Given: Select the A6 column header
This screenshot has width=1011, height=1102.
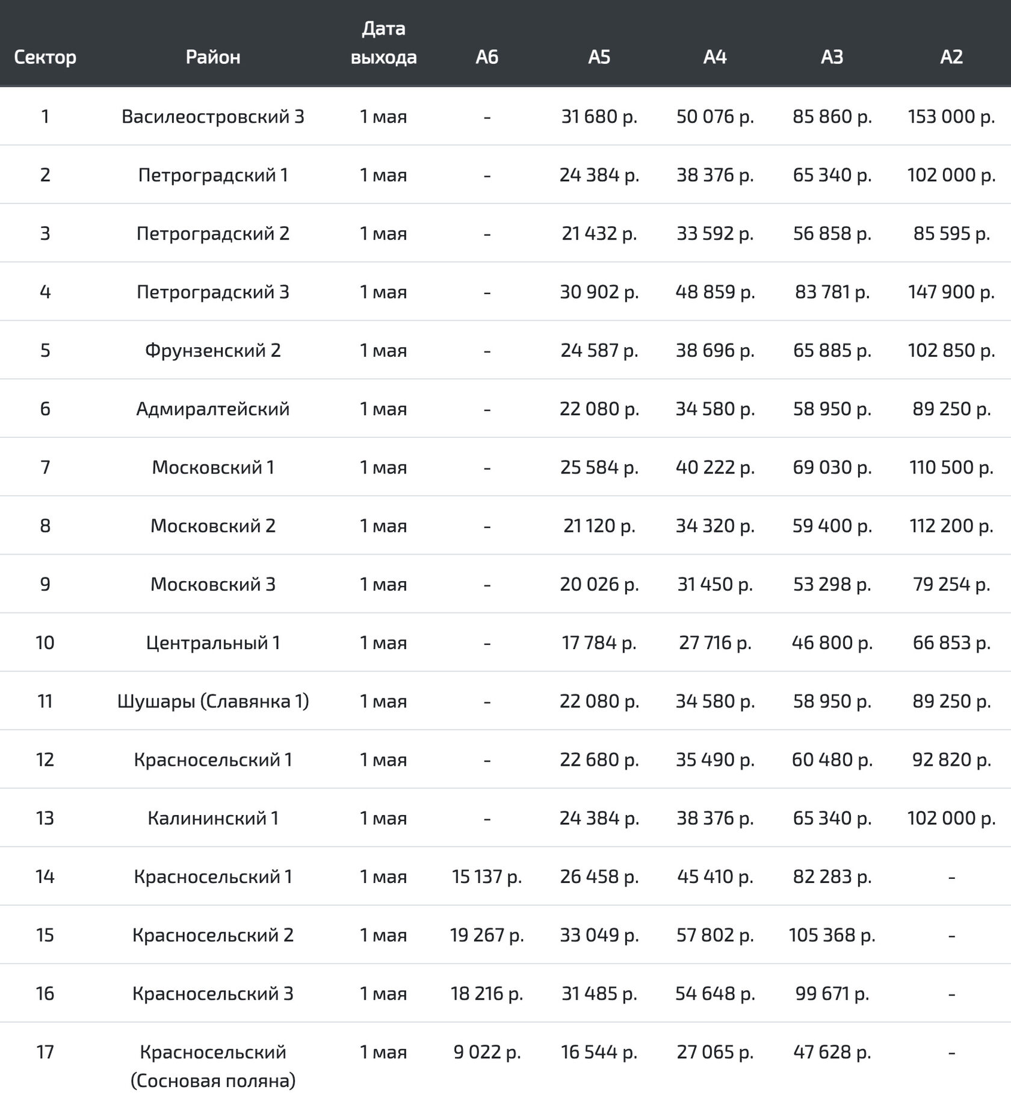Looking at the screenshot, I should (487, 57).
